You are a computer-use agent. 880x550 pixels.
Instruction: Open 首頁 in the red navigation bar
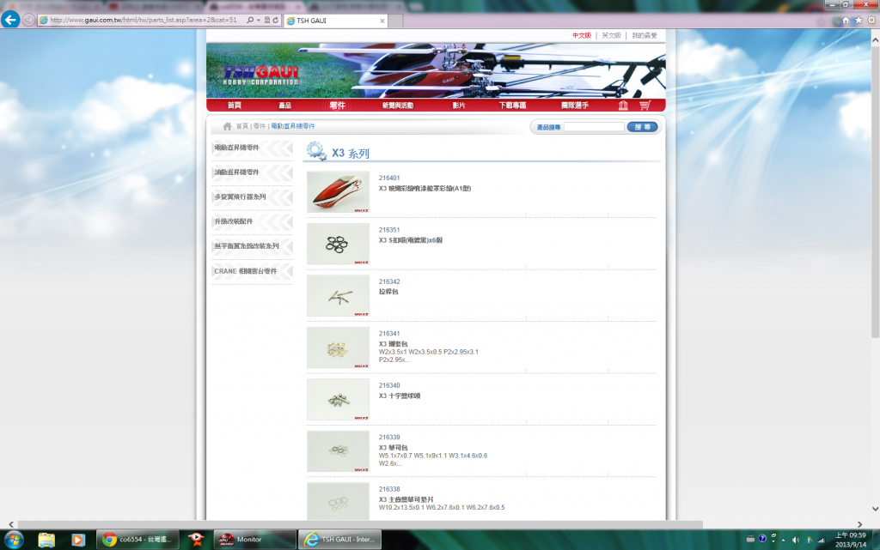point(234,106)
